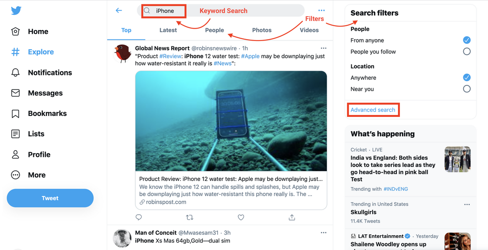Go back using the left arrow icon
Screen dimensions: 488x250
(x=119, y=10)
